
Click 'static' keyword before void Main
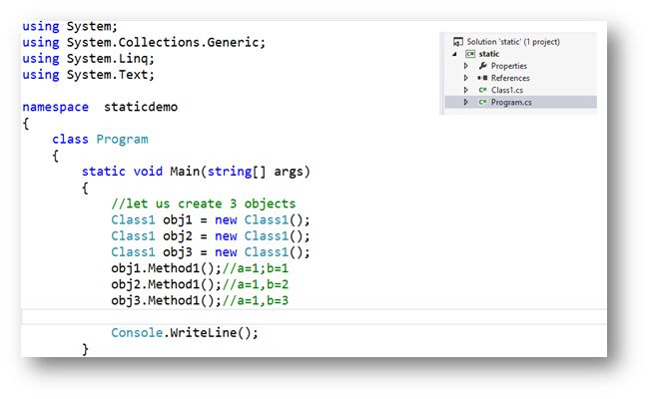(x=104, y=172)
